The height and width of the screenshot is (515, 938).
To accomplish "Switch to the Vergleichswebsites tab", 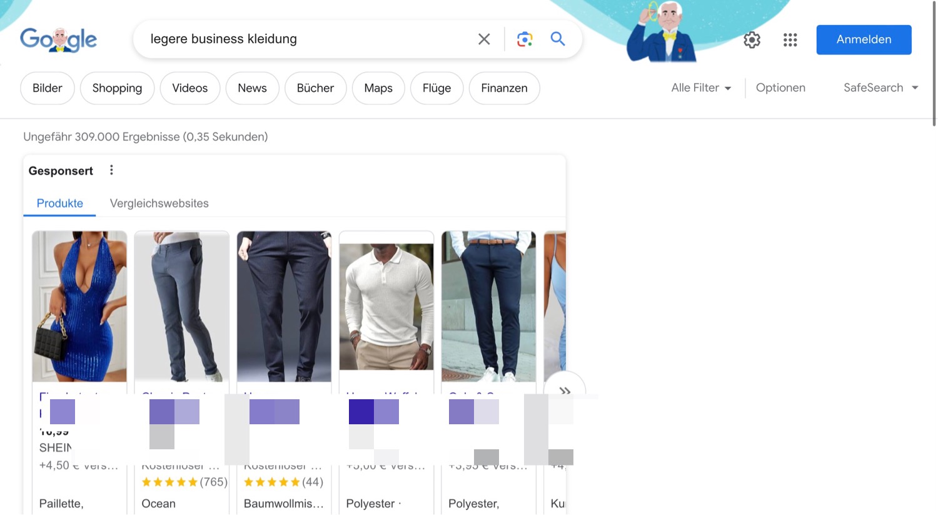I will click(x=159, y=203).
